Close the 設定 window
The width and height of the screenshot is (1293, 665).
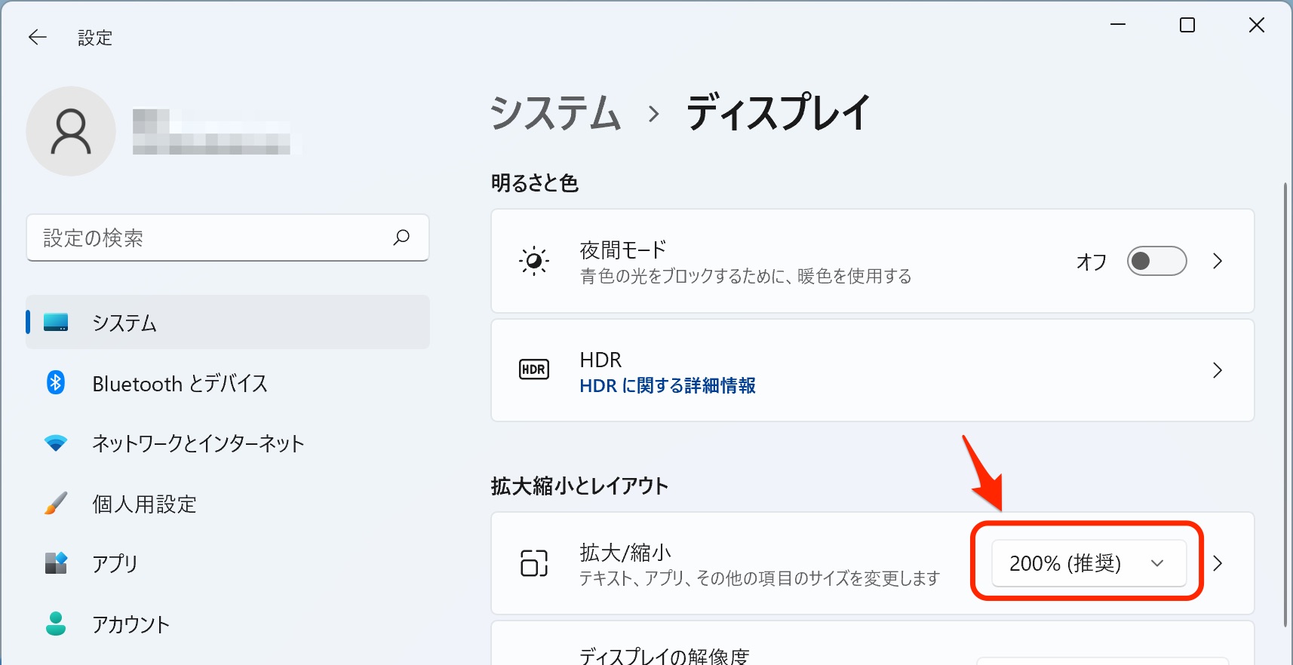(x=1257, y=25)
